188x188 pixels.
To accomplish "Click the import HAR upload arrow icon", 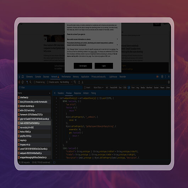I will pos(79,82).
